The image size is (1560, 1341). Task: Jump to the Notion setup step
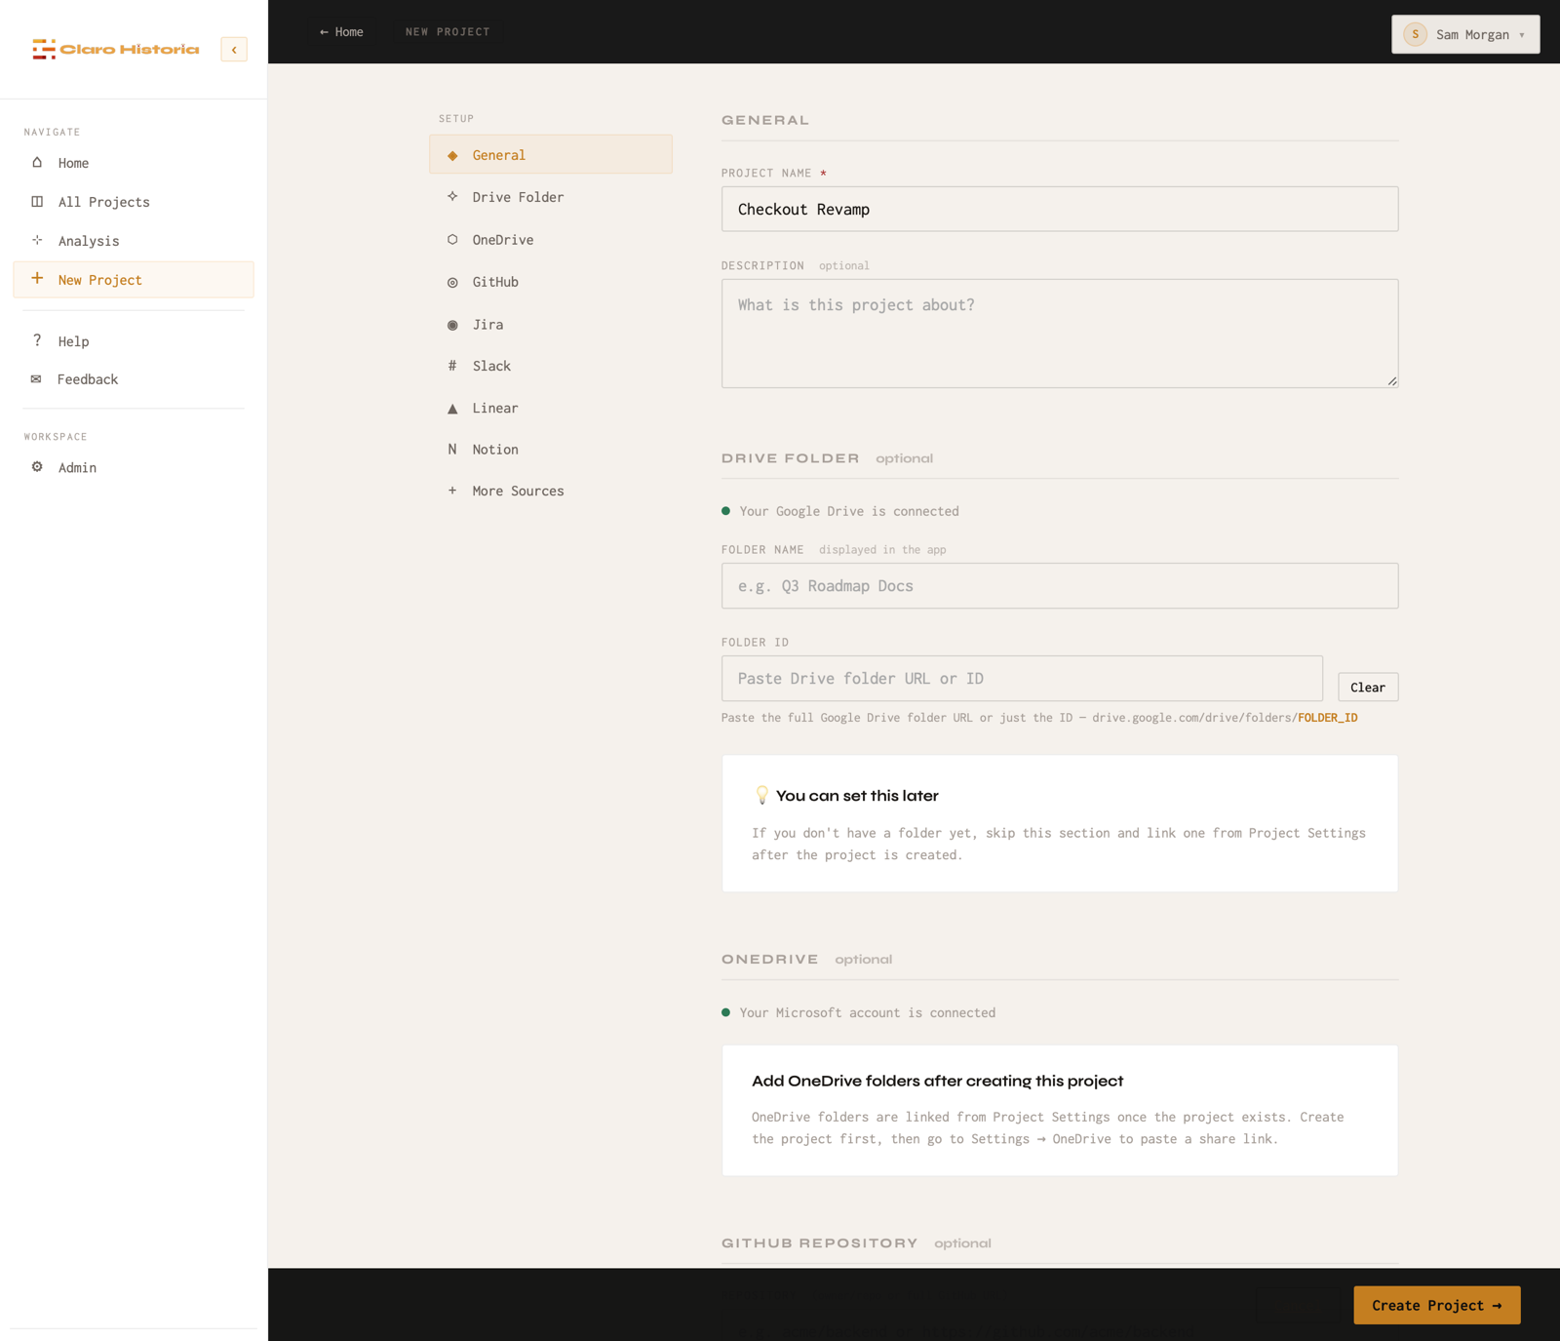[x=551, y=450]
